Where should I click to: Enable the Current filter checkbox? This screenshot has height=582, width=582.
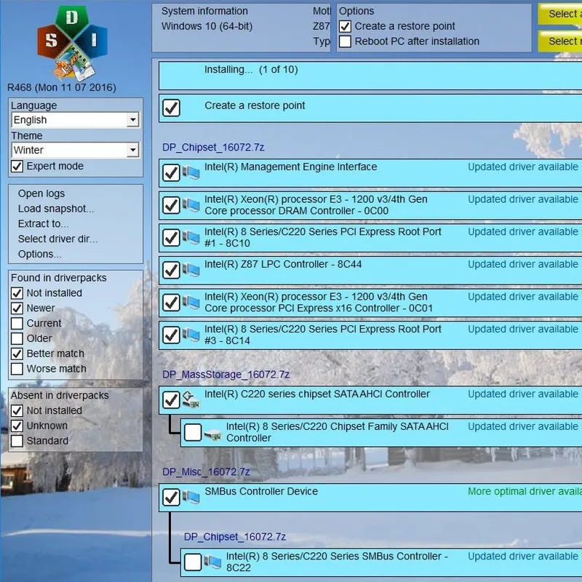pyautogui.click(x=17, y=323)
